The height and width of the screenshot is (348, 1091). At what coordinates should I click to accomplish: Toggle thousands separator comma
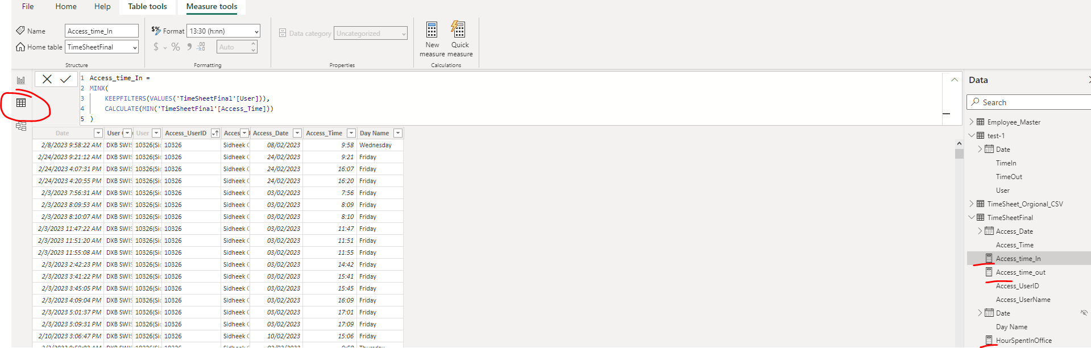pyautogui.click(x=189, y=47)
